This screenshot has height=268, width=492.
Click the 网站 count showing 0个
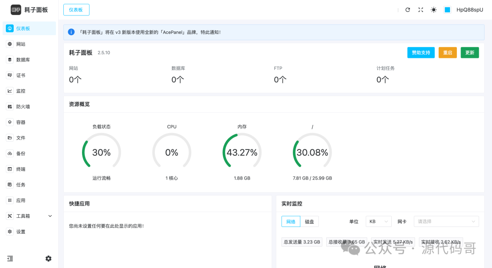pyautogui.click(x=75, y=80)
